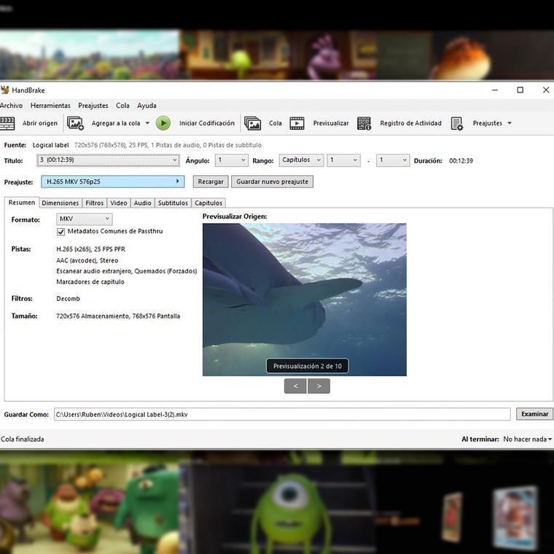Click the Examinar button

(x=534, y=414)
